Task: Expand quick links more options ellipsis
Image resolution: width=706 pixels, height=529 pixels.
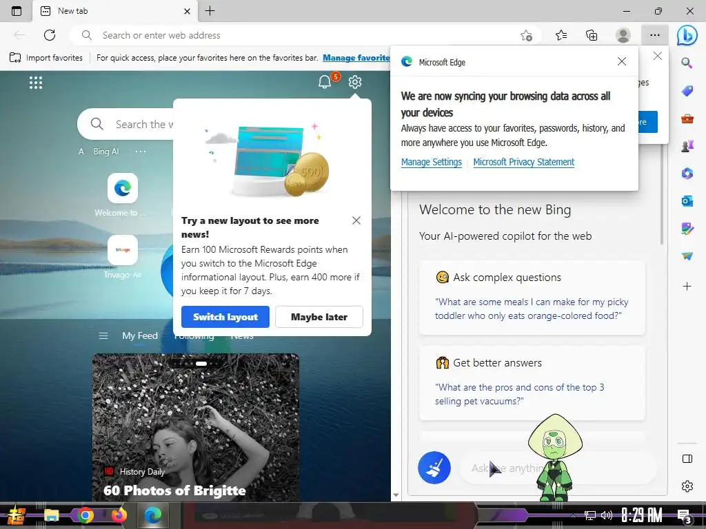Action: 141,152
